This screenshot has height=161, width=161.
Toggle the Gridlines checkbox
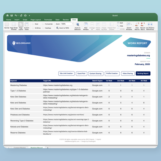click(x=33, y=28)
